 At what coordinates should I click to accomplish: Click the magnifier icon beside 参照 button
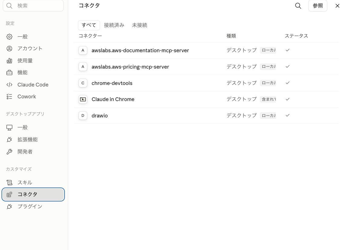coord(298,6)
